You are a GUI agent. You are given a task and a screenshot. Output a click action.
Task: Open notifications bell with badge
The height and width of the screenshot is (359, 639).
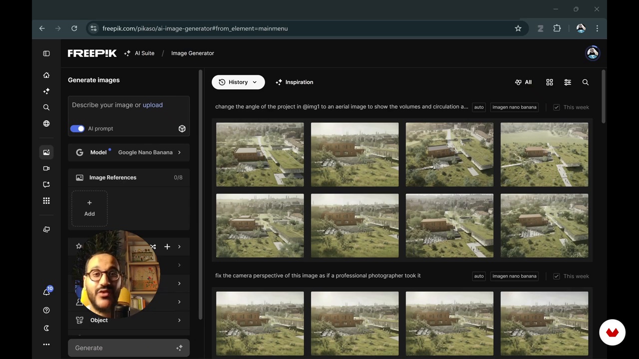point(46,292)
